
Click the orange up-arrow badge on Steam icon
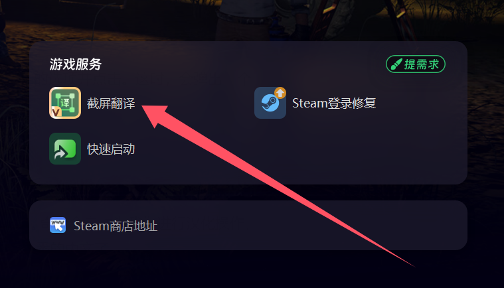click(x=280, y=93)
